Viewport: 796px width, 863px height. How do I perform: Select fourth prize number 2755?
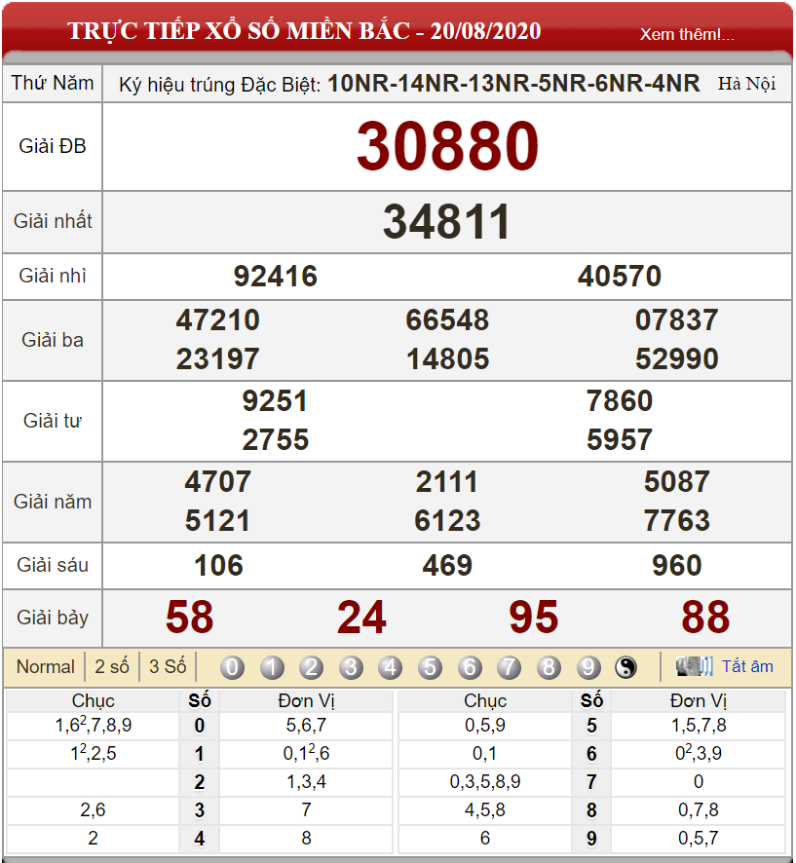[276, 439]
